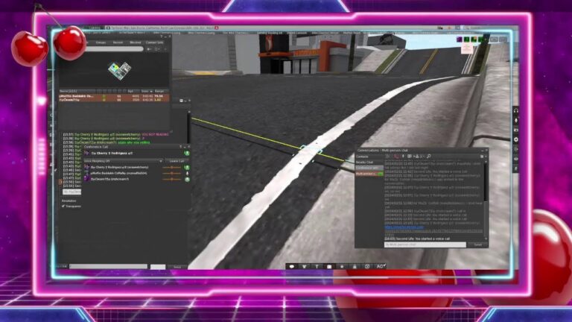Click the radar Range column header

pos(159,91)
